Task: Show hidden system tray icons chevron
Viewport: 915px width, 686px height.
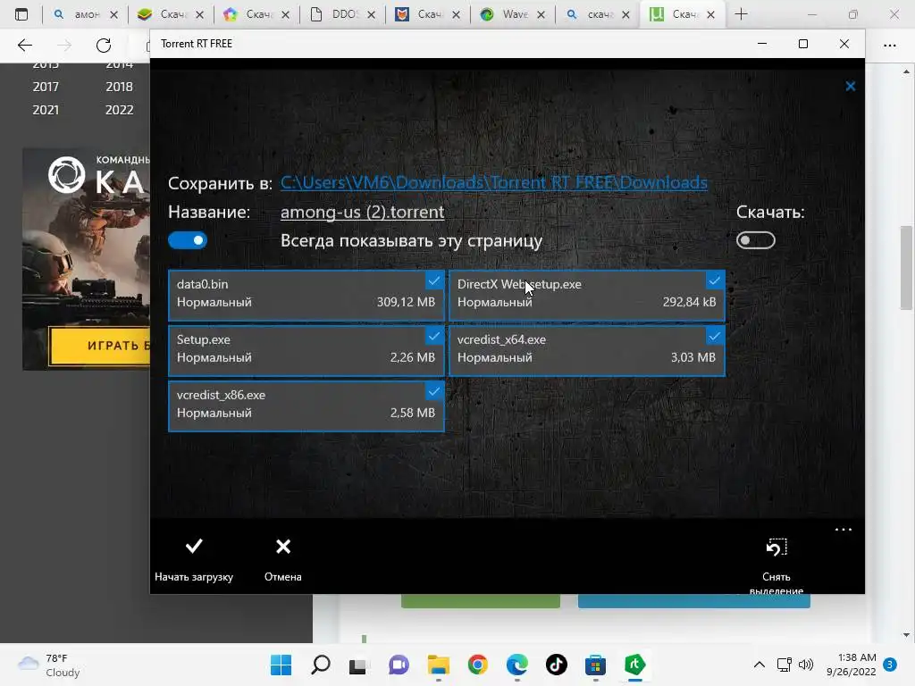Action: tap(760, 665)
